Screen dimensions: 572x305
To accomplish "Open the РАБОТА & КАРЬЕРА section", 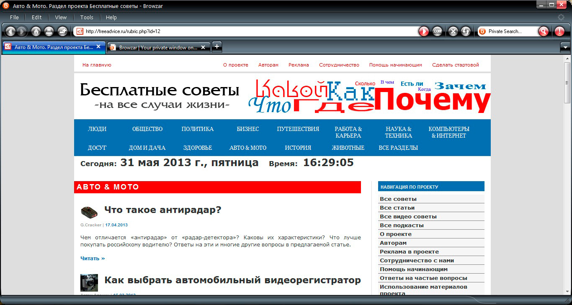I will pos(348,132).
